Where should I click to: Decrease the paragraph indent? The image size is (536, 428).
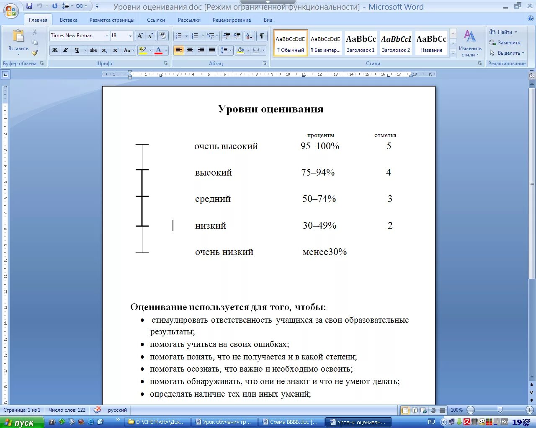[227, 36]
